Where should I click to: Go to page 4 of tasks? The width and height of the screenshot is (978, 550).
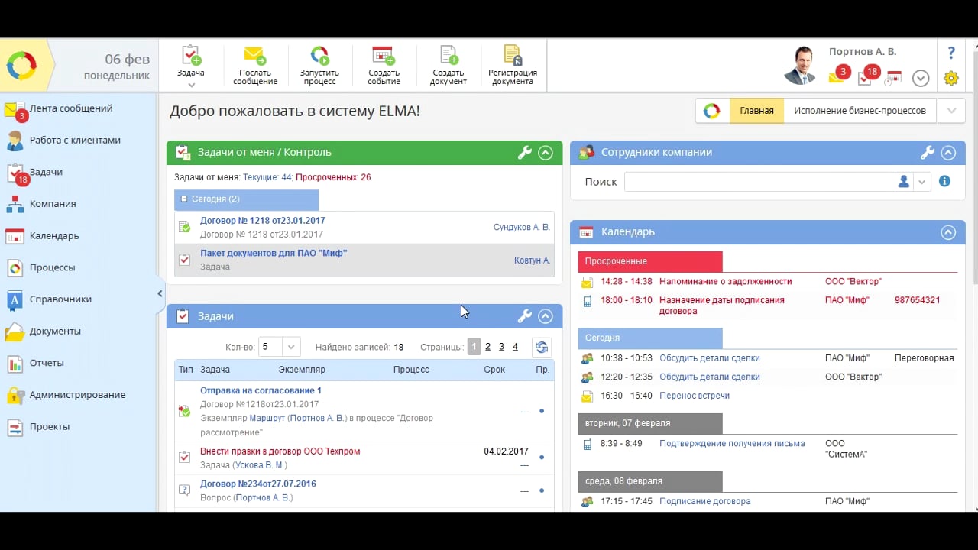[x=515, y=347]
